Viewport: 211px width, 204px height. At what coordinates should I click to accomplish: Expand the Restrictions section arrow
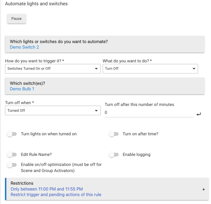pos(204,189)
